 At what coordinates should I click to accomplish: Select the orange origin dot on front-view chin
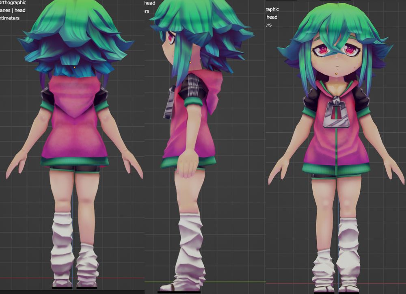(x=336, y=74)
